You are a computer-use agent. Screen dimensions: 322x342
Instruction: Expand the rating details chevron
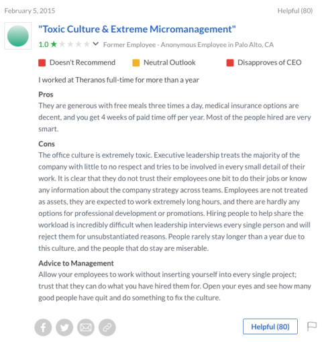pos(96,44)
